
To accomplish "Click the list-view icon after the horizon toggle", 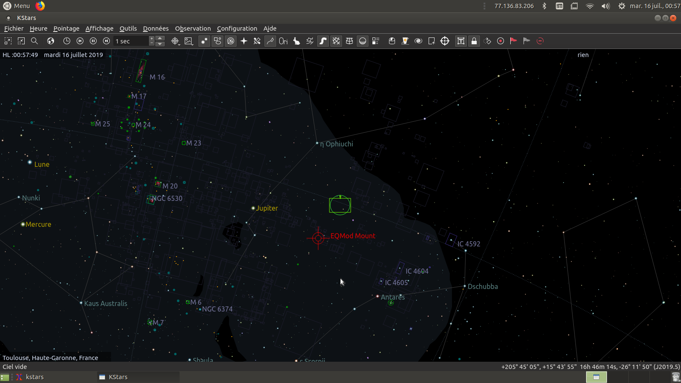I will click(x=376, y=41).
